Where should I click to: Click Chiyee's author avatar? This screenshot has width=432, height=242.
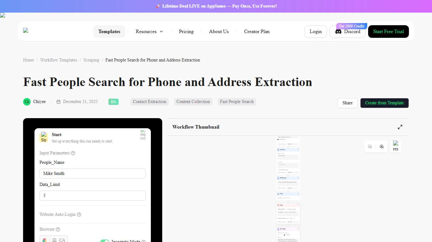pos(27,101)
